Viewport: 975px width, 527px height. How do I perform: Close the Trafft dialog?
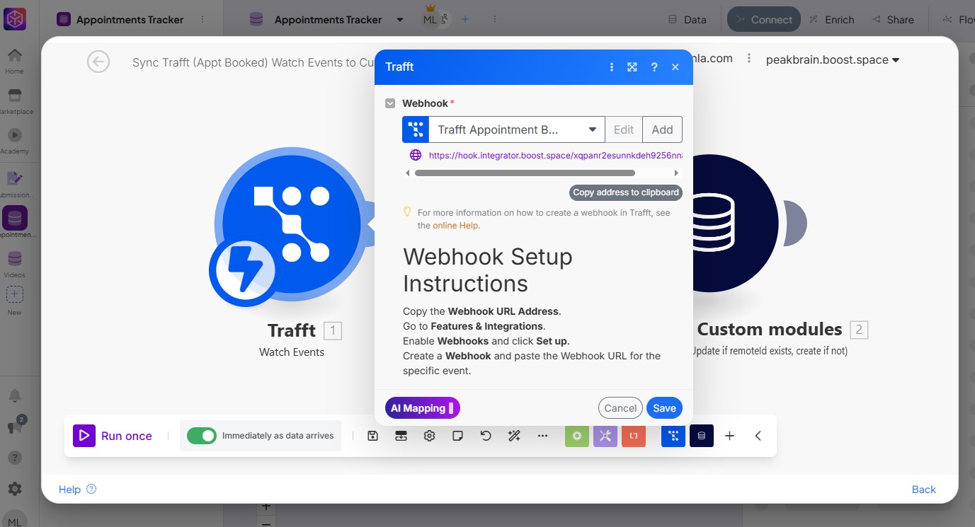(675, 67)
